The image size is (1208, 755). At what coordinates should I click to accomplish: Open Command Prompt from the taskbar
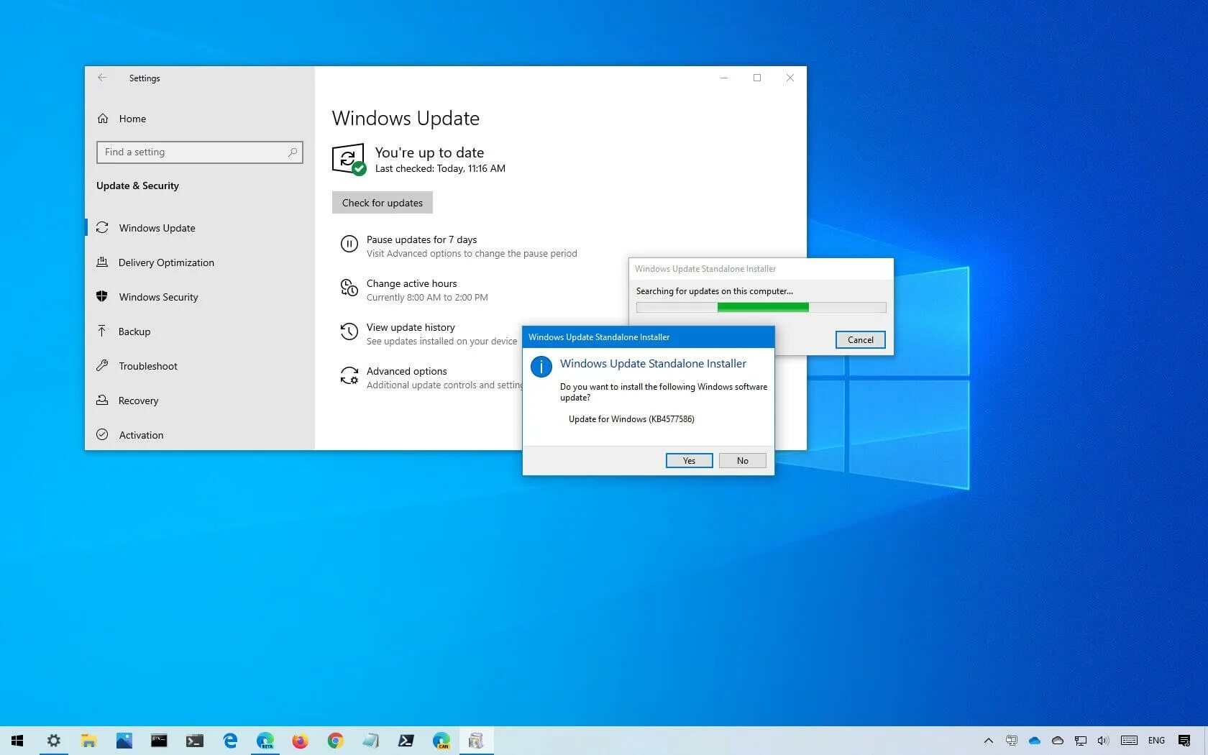click(x=159, y=741)
